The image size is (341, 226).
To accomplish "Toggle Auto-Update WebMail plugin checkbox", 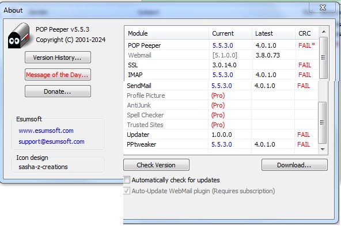I will (127, 191).
